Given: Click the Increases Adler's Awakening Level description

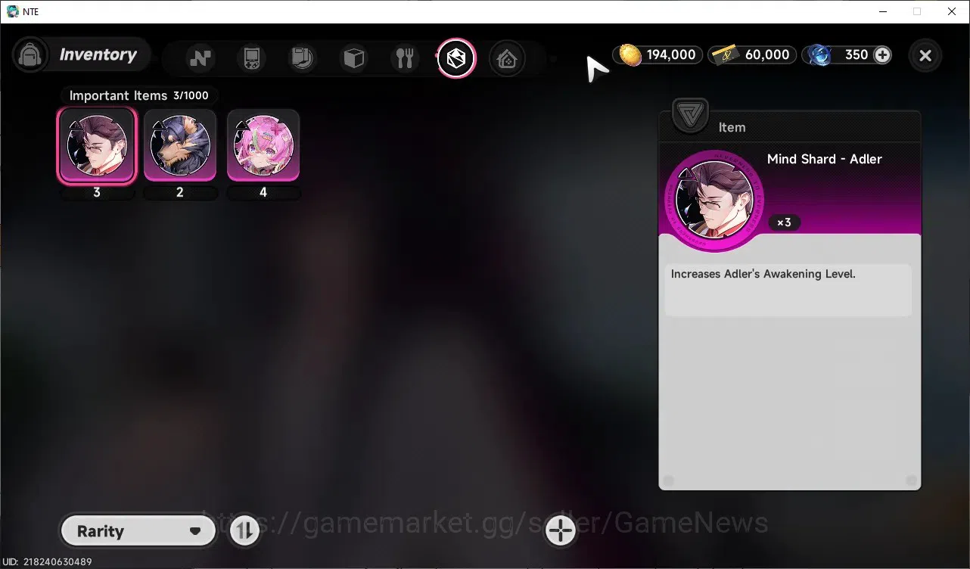Looking at the screenshot, I should [763, 274].
